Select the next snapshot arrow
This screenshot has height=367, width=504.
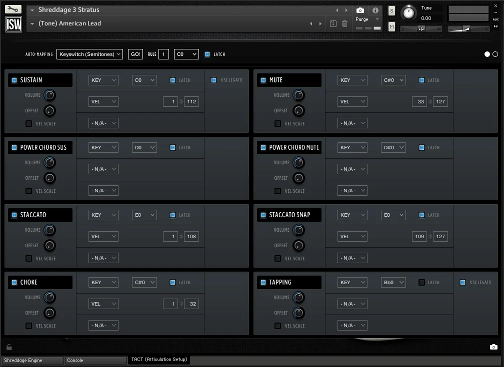click(x=320, y=24)
